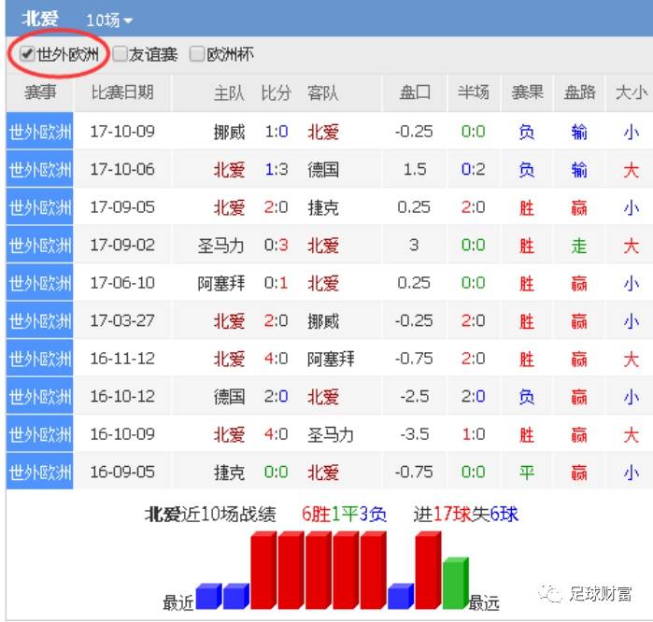Open the 1:3 score against 德国
Screen dimensions: 653x622
click(277, 169)
